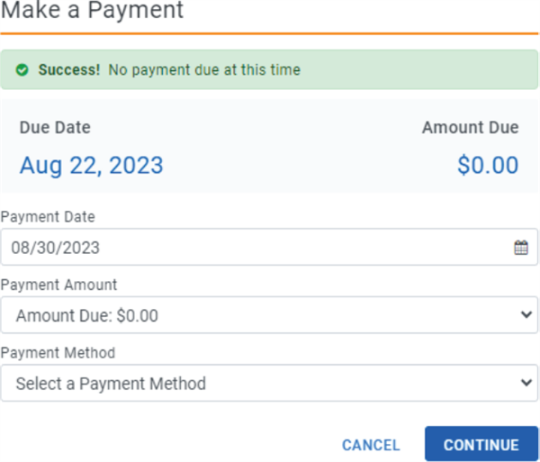Image resolution: width=540 pixels, height=462 pixels.
Task: Click the Amount Due column header
Action: pyautogui.click(x=471, y=128)
